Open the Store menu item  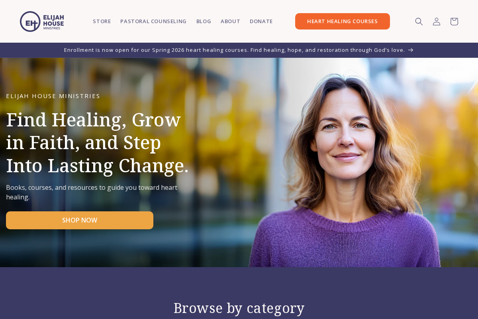(102, 22)
